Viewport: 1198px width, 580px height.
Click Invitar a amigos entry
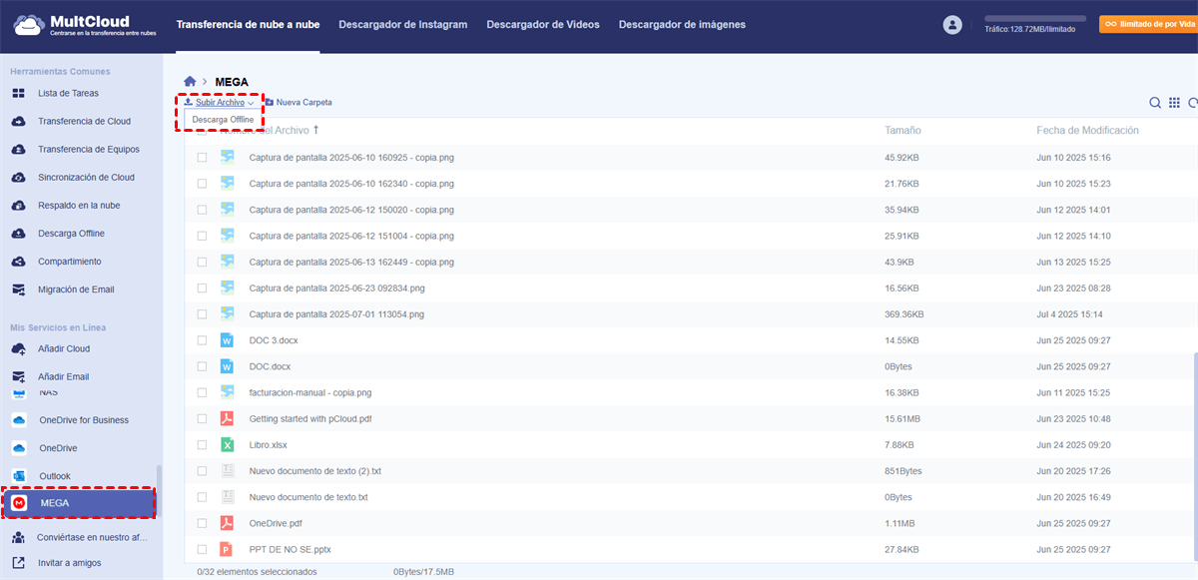[x=69, y=563]
